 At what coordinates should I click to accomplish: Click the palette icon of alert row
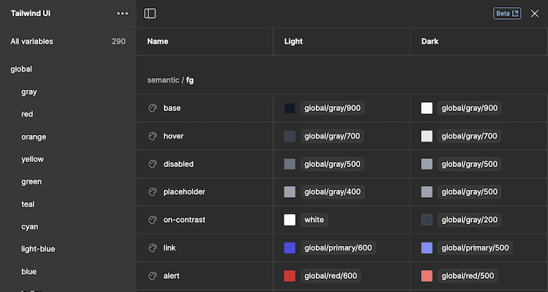(153, 276)
